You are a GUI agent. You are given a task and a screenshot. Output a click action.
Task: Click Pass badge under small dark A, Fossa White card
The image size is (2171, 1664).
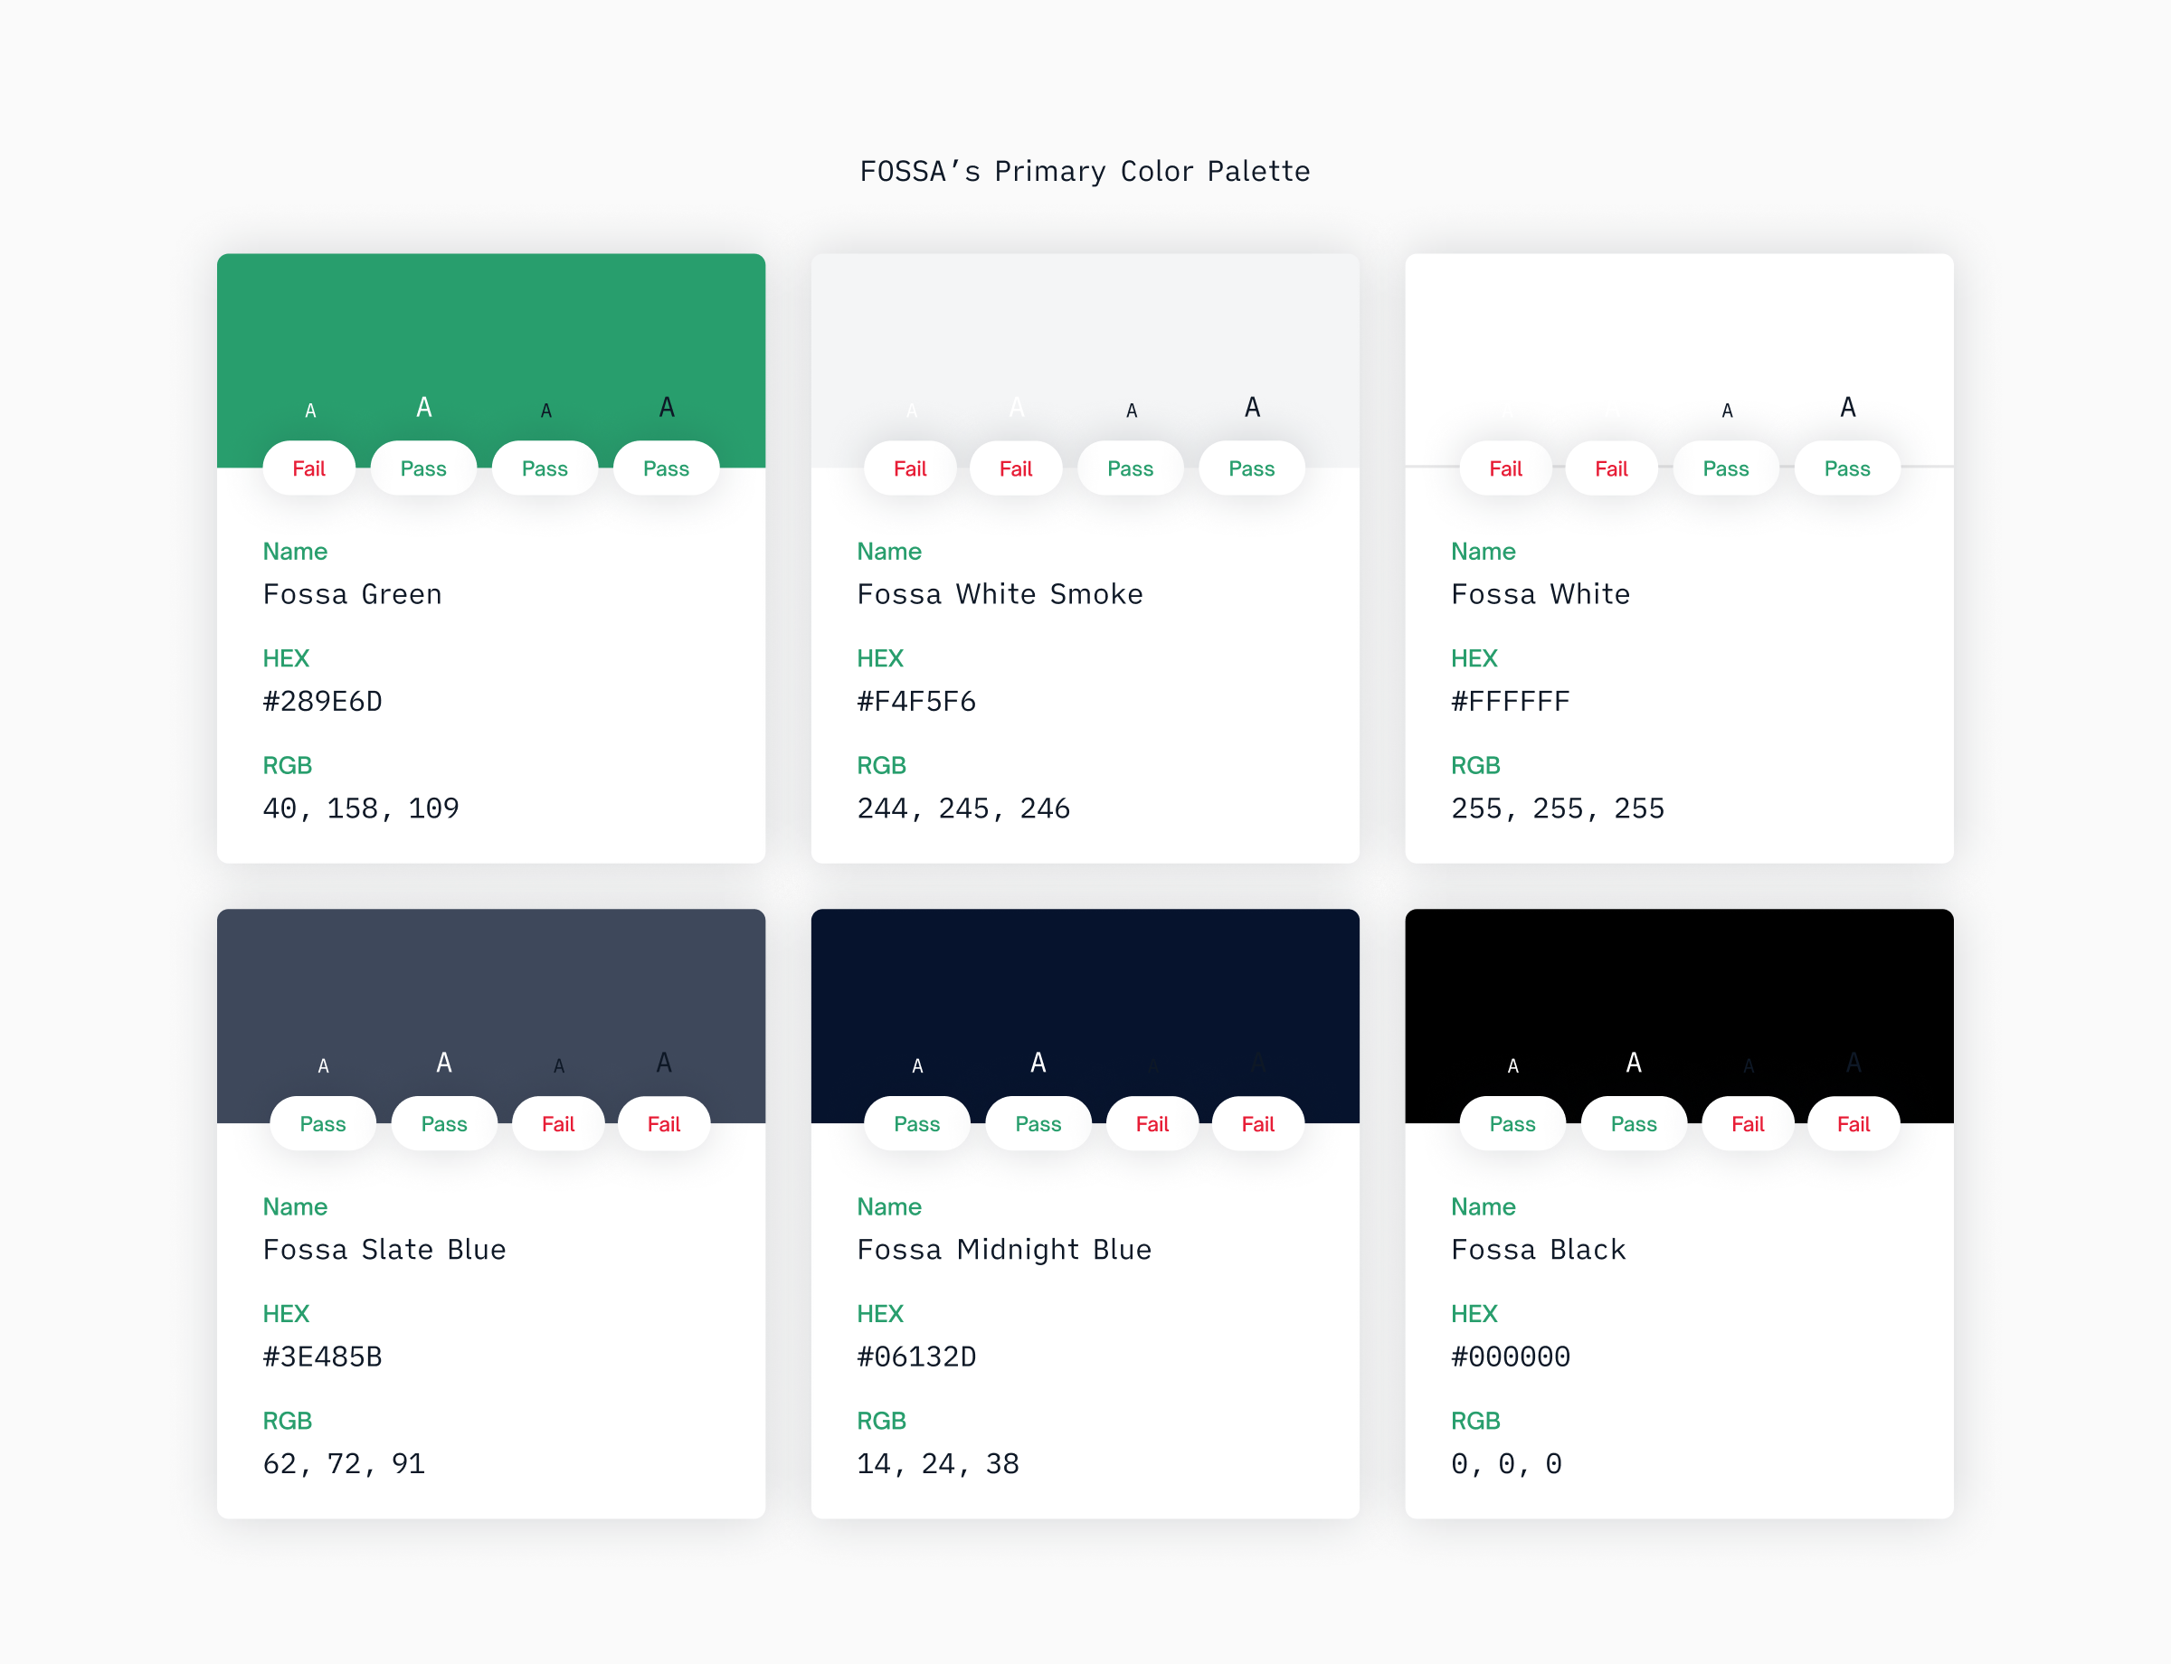(1726, 468)
